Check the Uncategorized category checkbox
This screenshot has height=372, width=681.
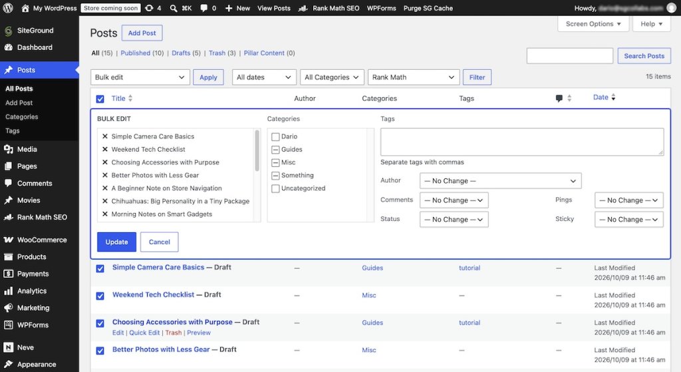[275, 188]
